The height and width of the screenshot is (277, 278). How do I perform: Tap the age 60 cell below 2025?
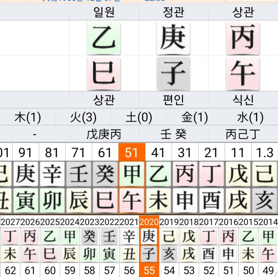(x=50, y=270)
